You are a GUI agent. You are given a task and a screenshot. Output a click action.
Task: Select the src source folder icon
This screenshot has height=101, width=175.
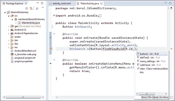(x=12, y=16)
